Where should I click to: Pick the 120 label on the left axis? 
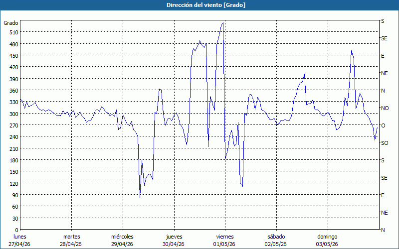(13, 183)
